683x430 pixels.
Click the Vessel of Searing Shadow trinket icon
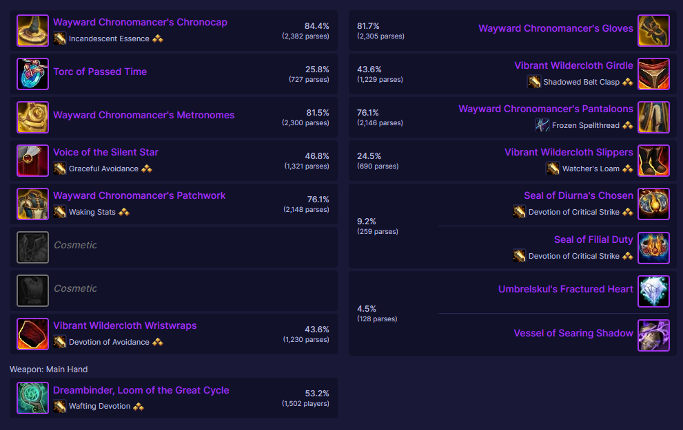coord(653,335)
